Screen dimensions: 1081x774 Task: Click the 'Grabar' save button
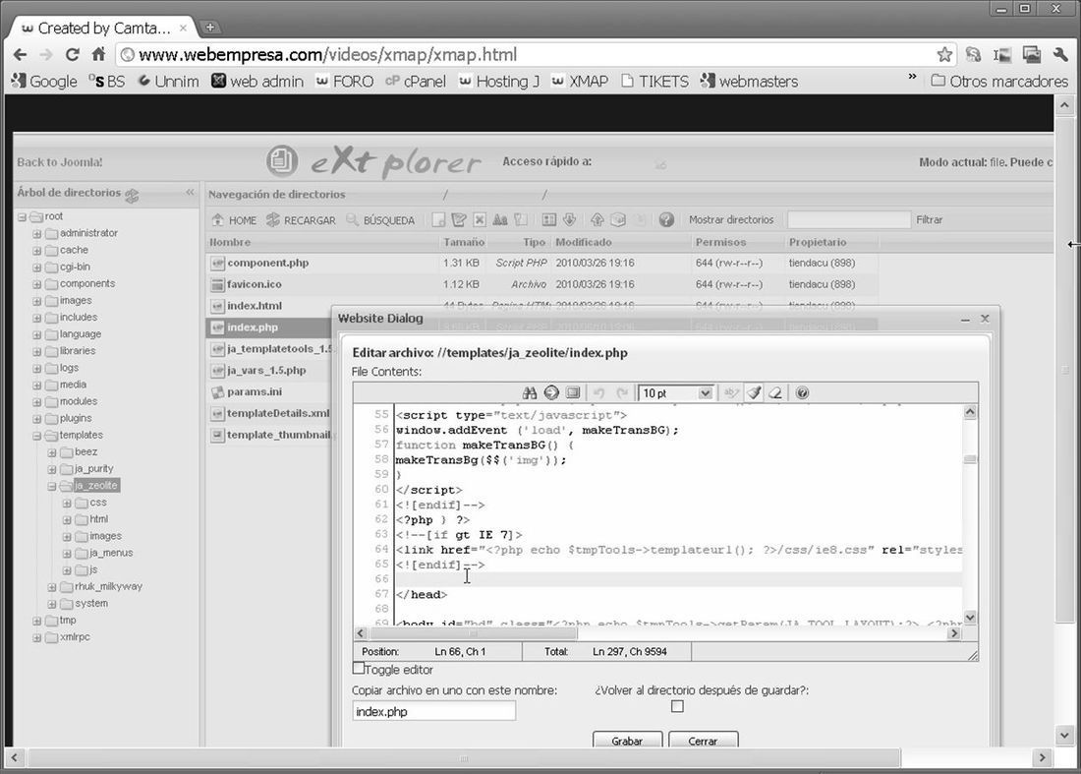[627, 741]
